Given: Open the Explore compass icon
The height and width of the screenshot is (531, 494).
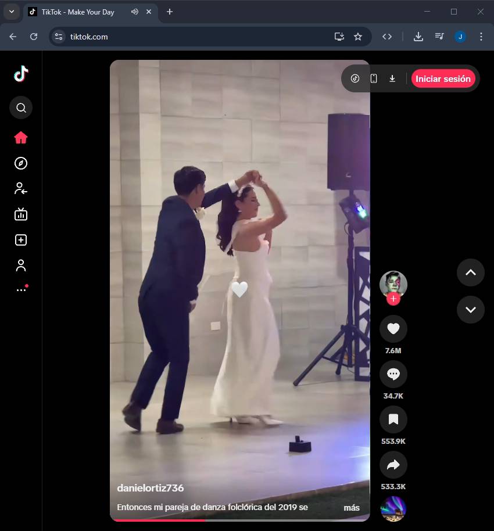Looking at the screenshot, I should 21,163.
